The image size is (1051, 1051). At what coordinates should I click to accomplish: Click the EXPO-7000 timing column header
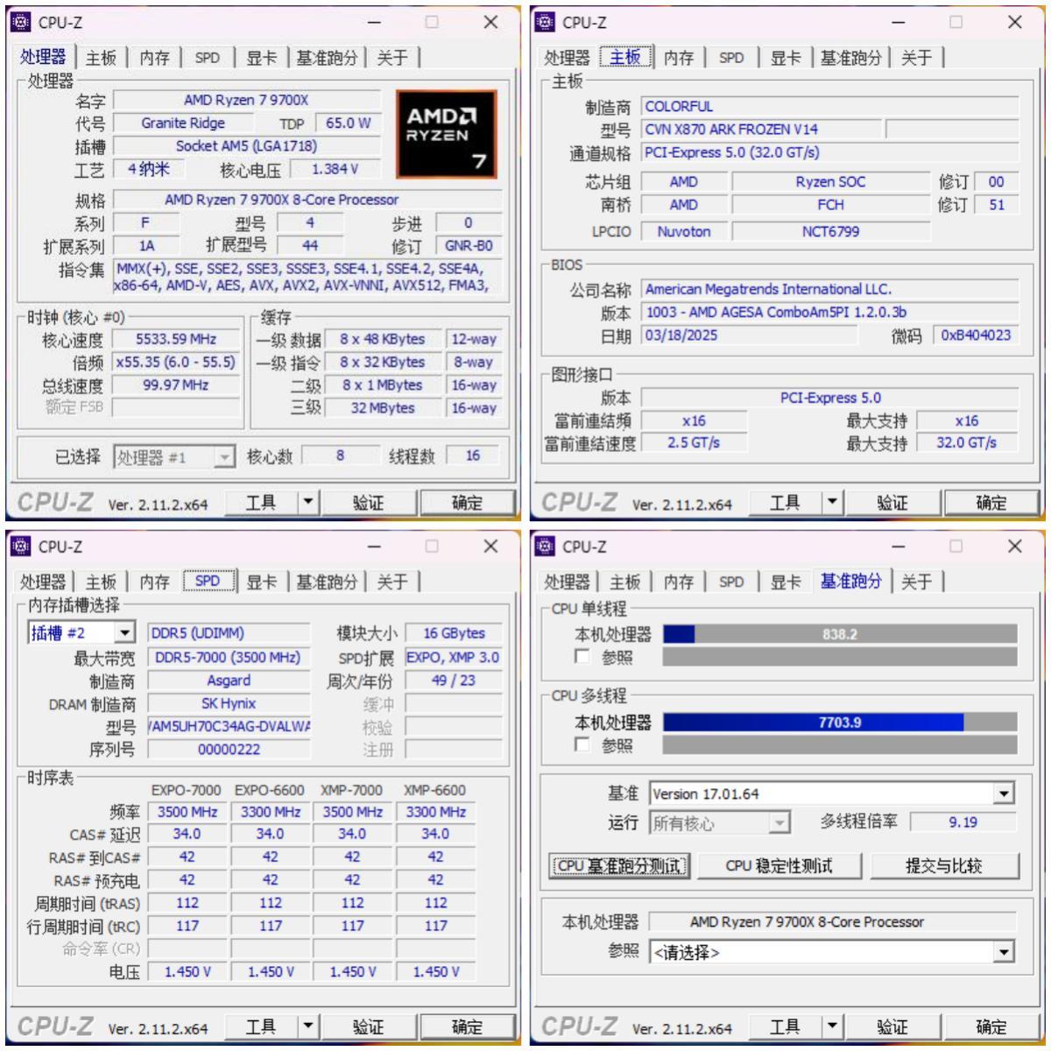(187, 789)
